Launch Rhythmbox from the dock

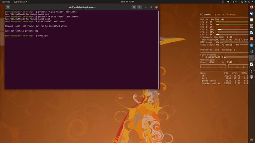coord(251,26)
